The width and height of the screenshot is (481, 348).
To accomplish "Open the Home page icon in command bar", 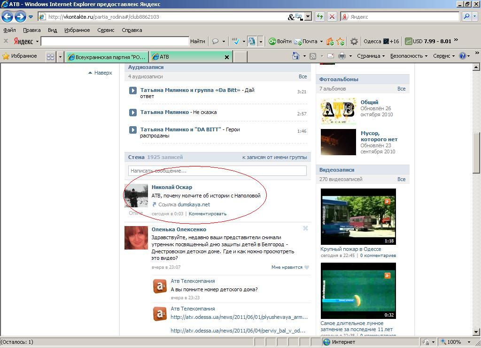I will click(295, 56).
